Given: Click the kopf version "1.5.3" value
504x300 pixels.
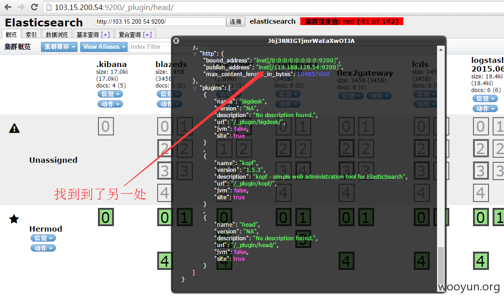Looking at the screenshot, I should click(x=254, y=170).
